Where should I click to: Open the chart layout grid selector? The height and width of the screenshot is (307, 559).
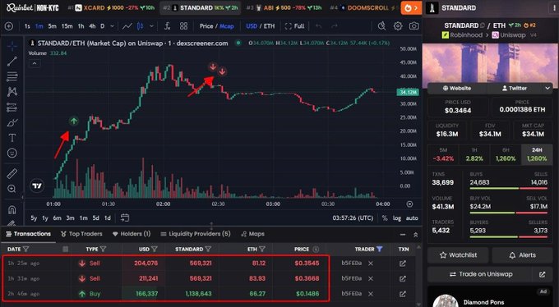[x=183, y=26]
